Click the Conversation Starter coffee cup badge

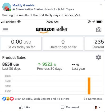14,9
